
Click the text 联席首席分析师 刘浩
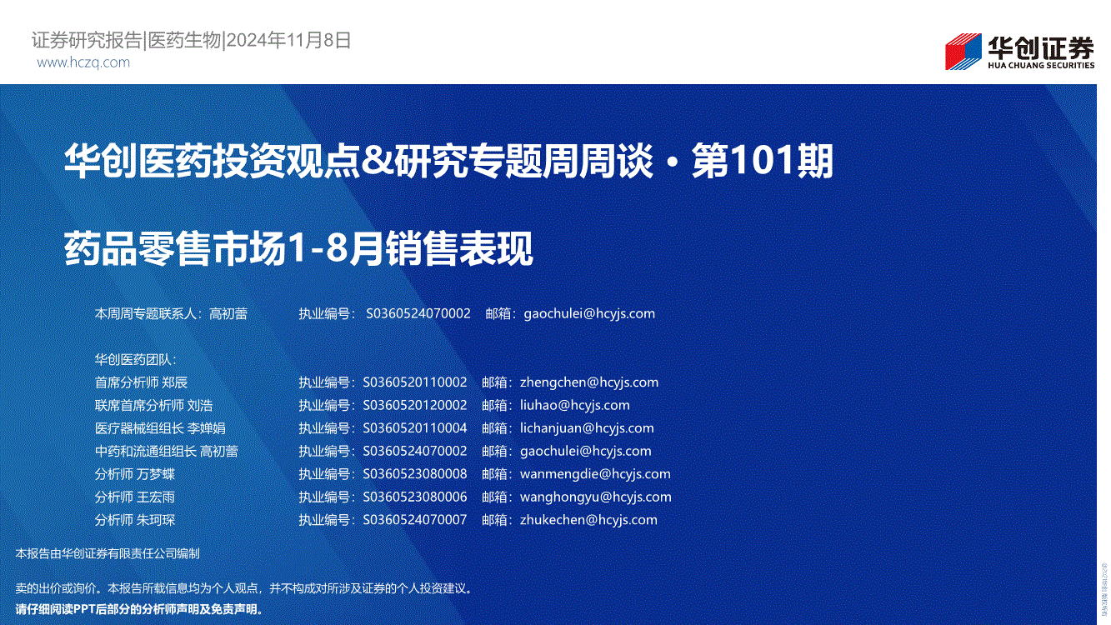tap(153, 405)
